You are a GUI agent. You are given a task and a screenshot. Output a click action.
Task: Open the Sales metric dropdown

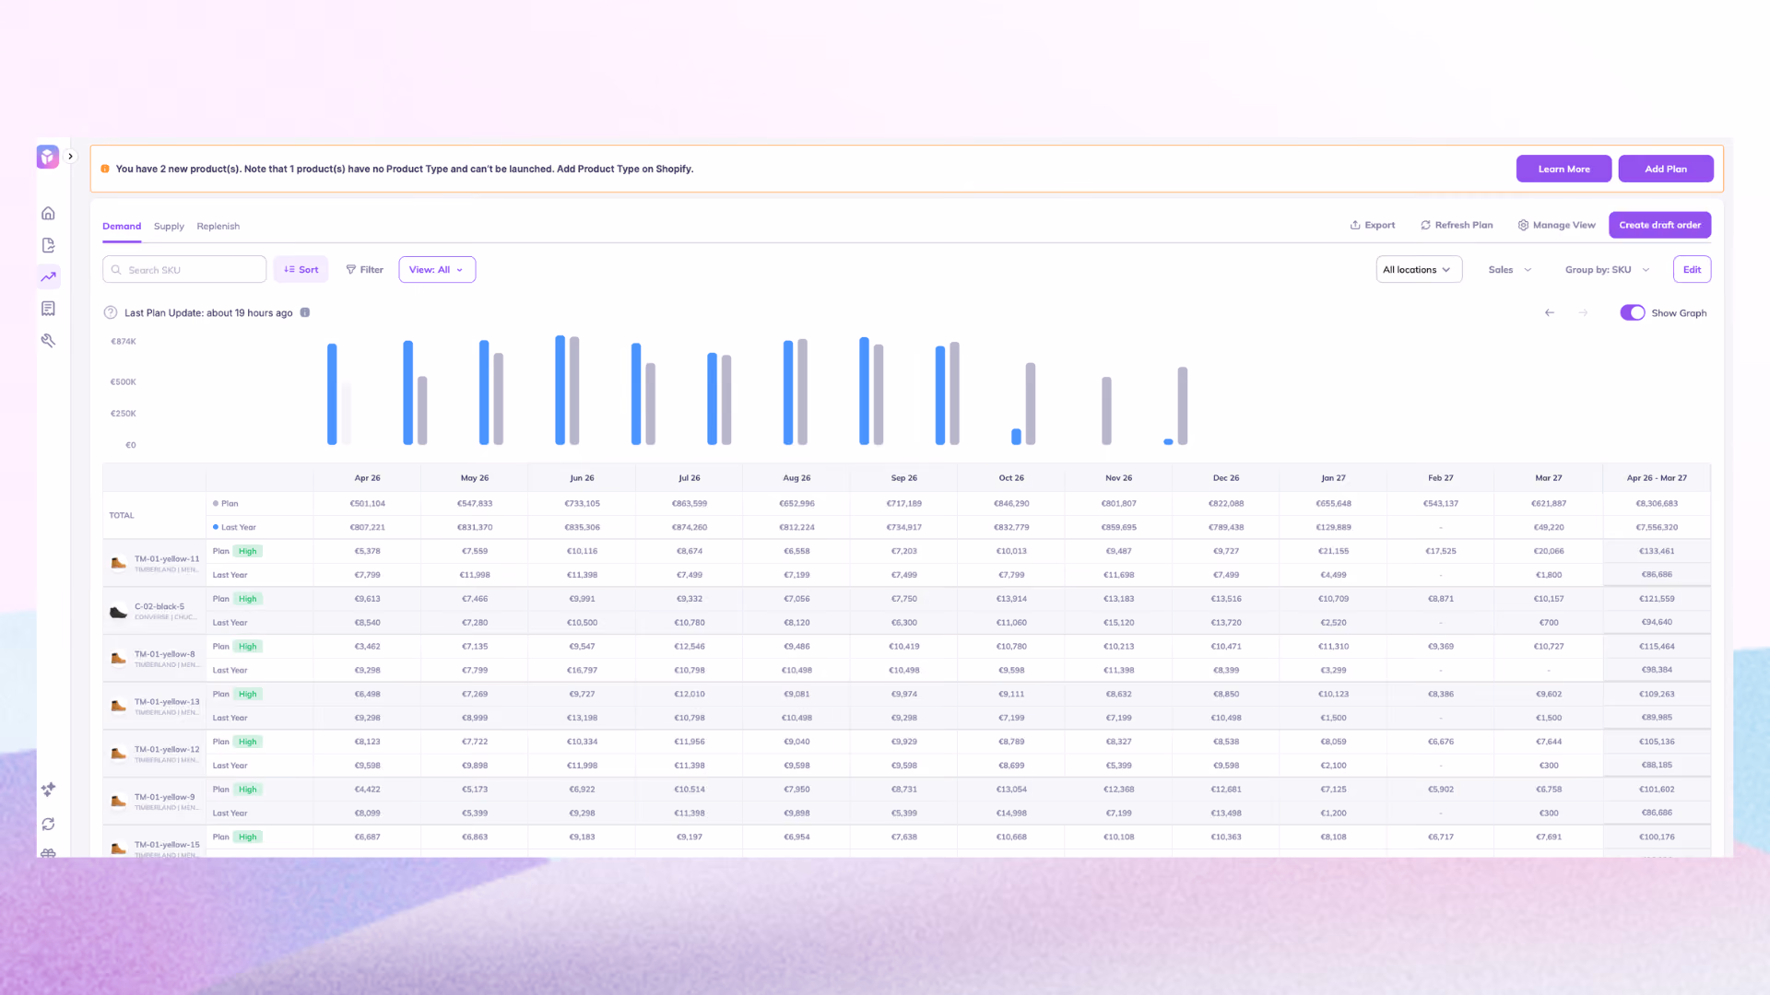tap(1510, 270)
